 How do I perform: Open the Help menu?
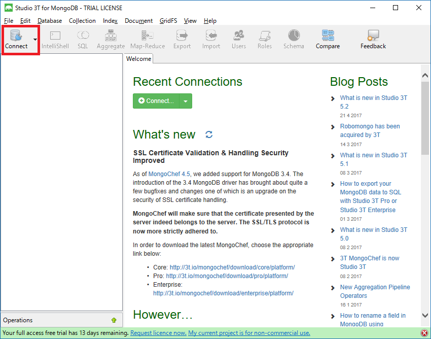coord(210,21)
